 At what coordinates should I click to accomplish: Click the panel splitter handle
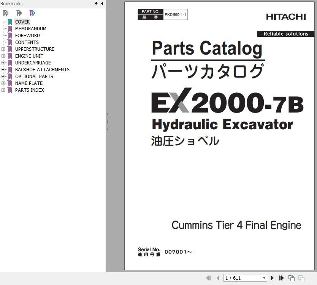point(108,121)
